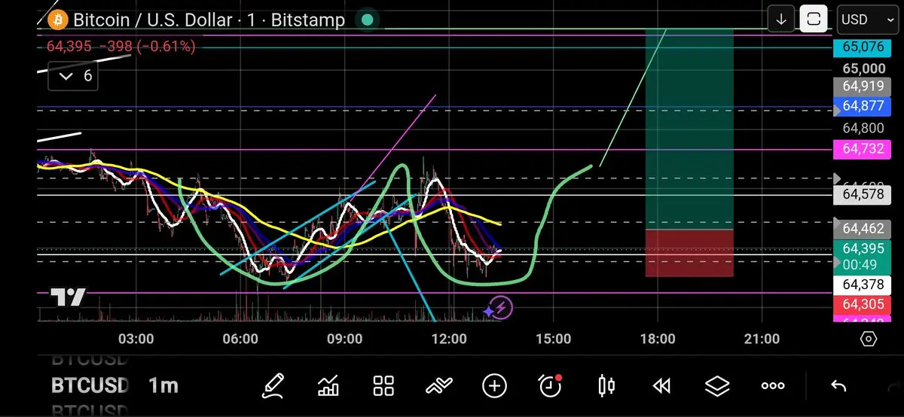Toggle the fullscreen bracket button at top
The image size is (904, 417).
coord(814,20)
